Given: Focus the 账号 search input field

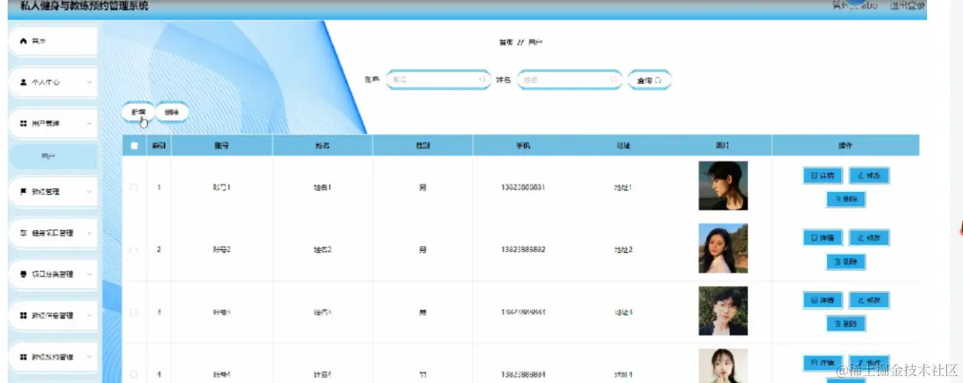Looking at the screenshot, I should tap(438, 80).
